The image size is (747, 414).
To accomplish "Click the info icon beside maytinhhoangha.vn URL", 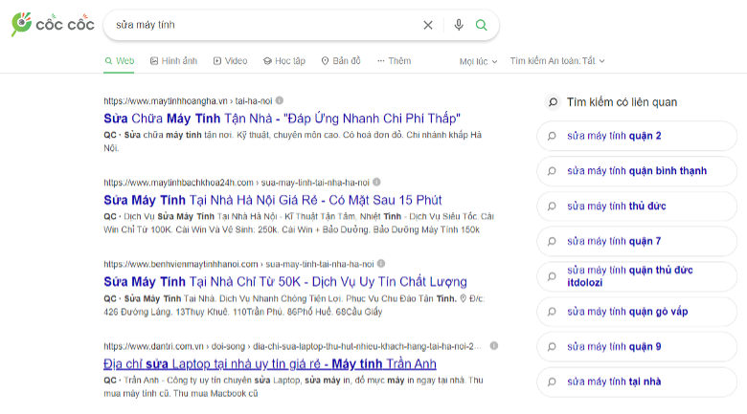I will pyautogui.click(x=280, y=100).
